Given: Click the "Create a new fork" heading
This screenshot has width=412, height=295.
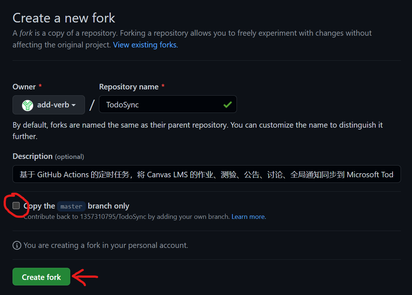Looking at the screenshot, I should (x=64, y=18).
